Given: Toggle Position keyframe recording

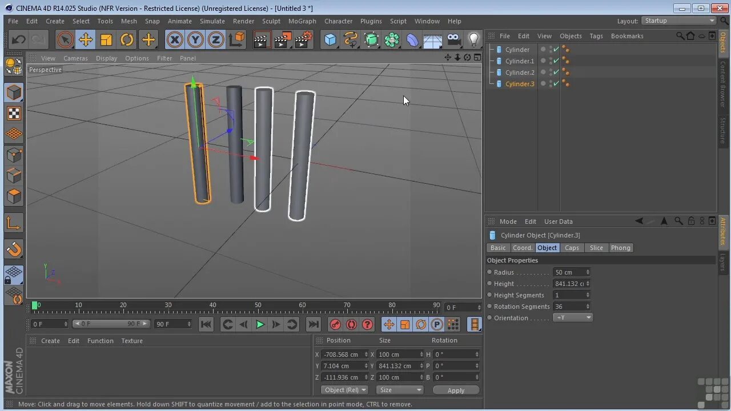Looking at the screenshot, I should (388, 324).
